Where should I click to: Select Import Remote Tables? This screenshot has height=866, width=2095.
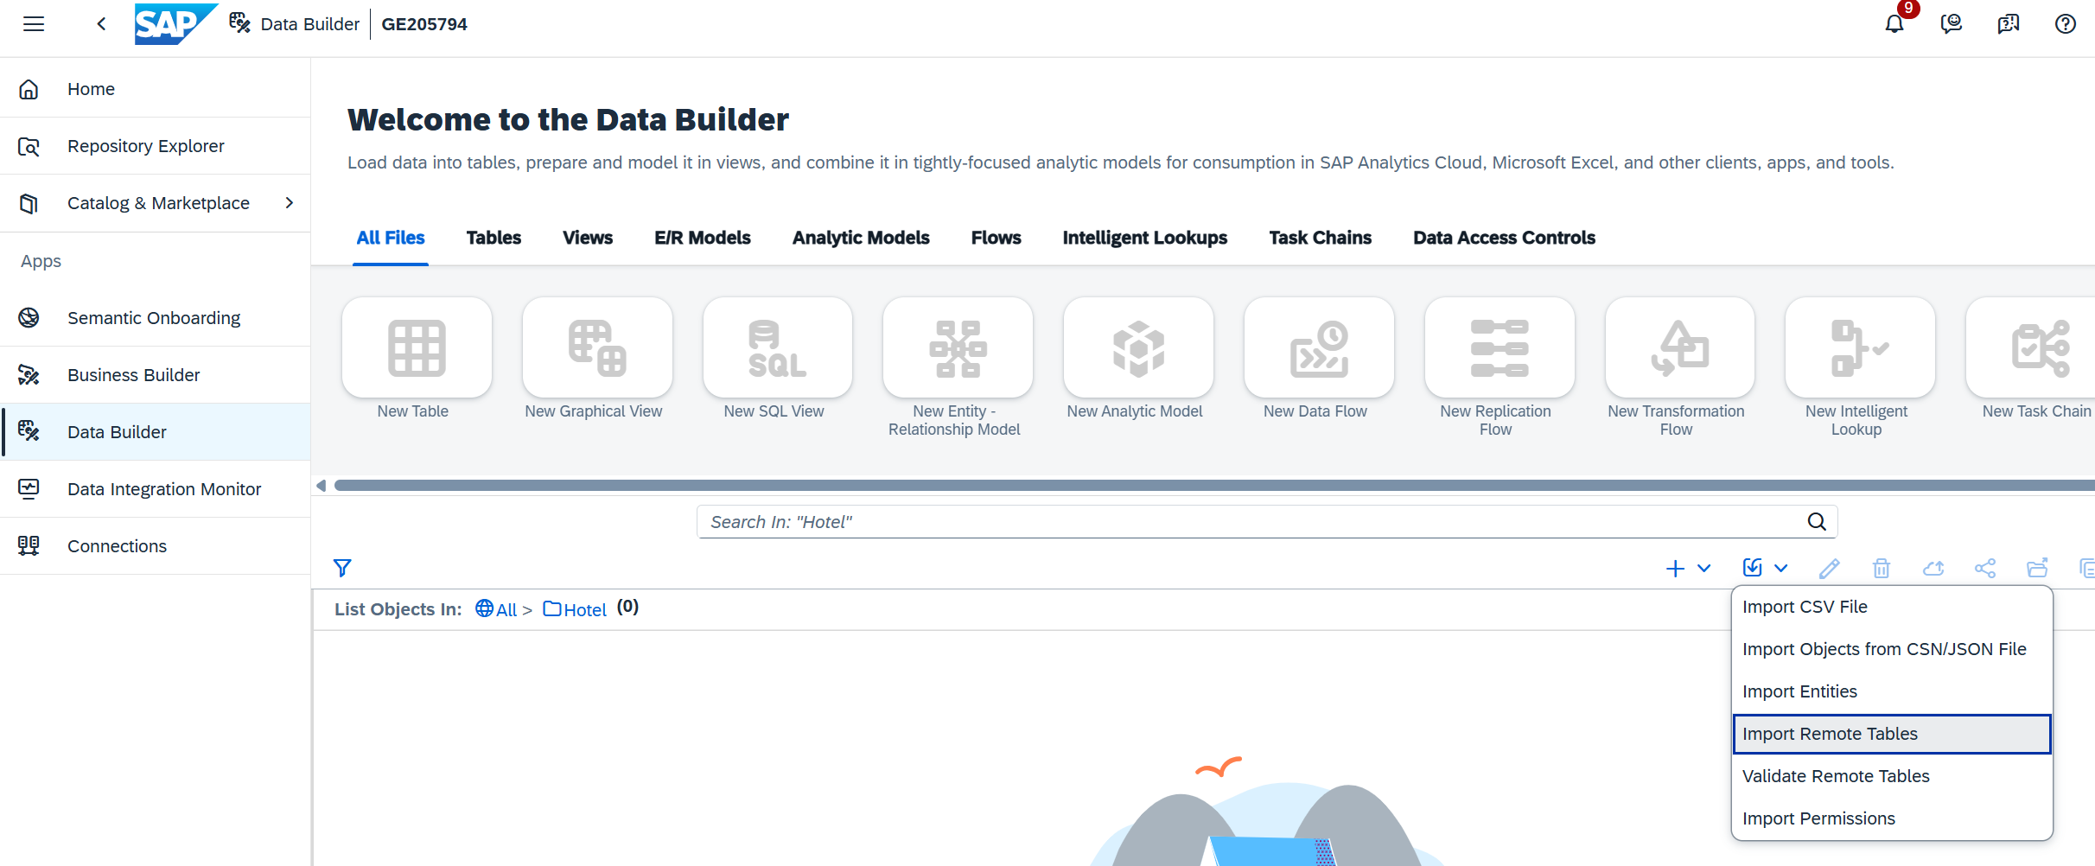click(1892, 734)
